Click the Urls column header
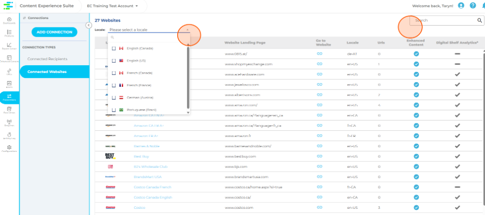The image size is (485, 215). click(x=381, y=42)
